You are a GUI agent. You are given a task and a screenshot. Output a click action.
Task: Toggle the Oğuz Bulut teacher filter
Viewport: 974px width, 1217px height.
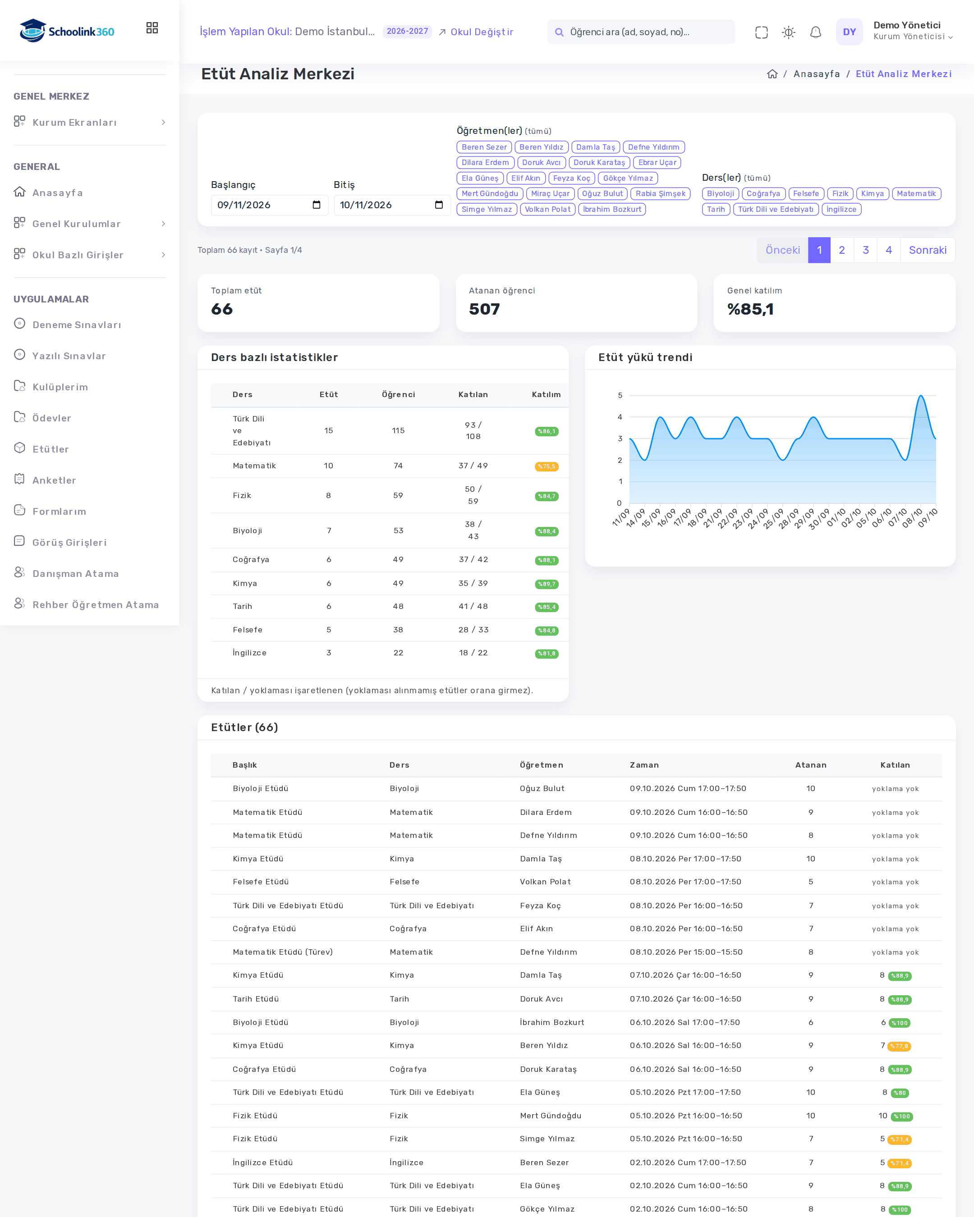[602, 194]
